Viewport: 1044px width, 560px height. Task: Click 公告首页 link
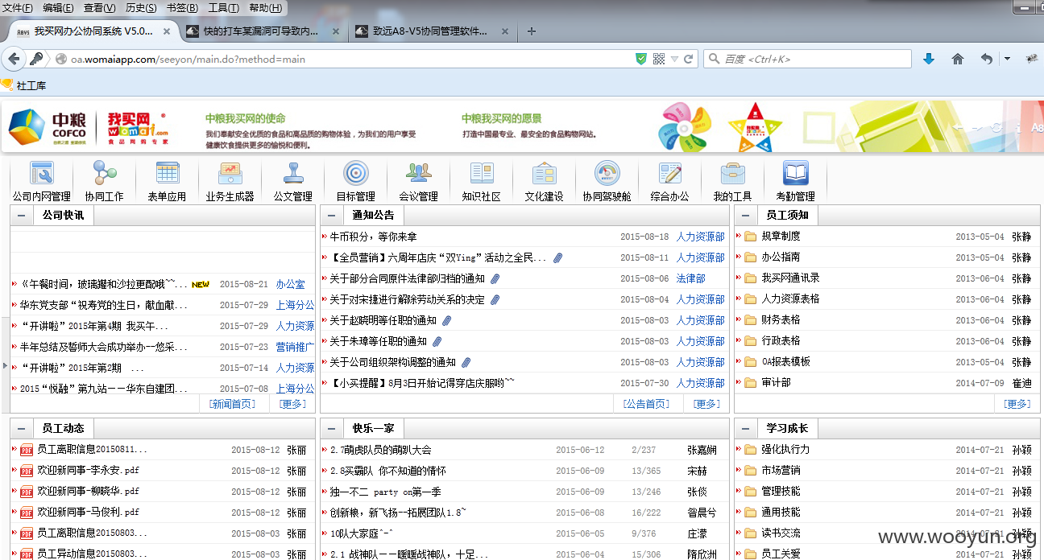(646, 404)
